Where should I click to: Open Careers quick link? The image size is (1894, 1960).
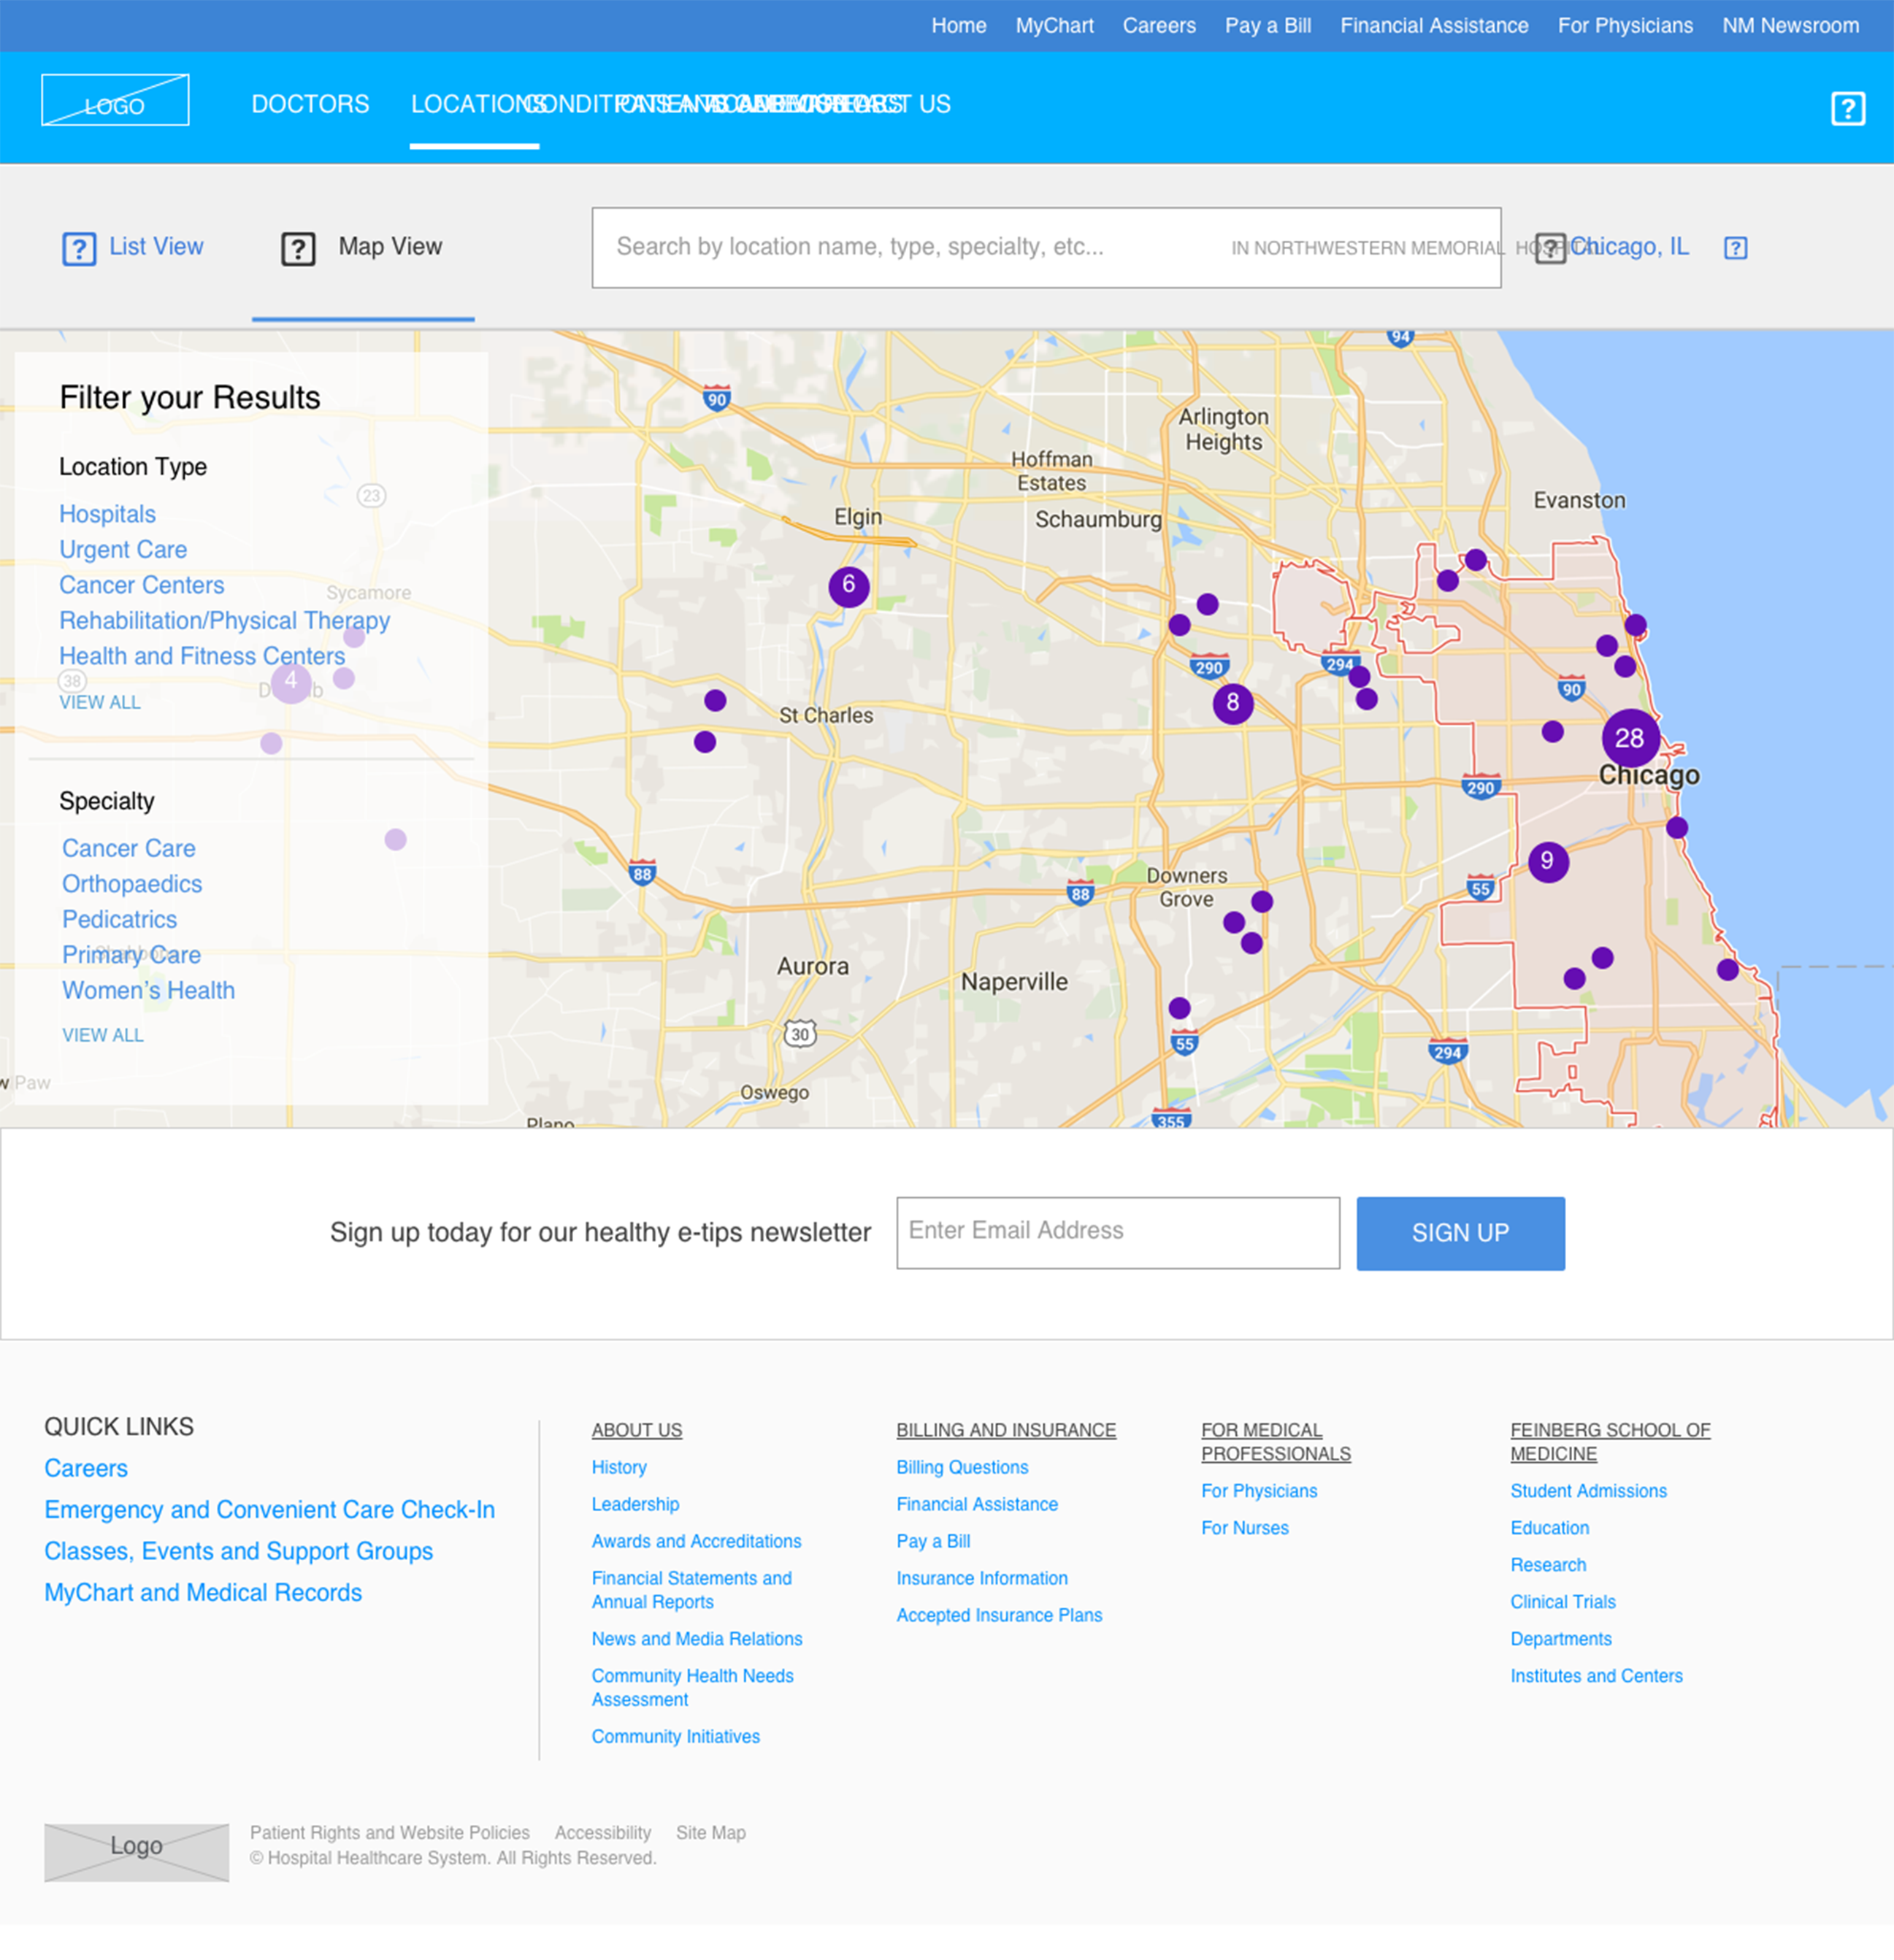pos(86,1468)
